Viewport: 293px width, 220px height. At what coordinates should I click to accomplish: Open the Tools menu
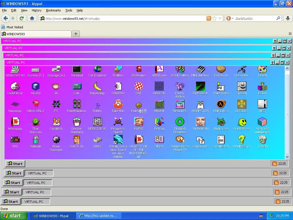(69, 10)
